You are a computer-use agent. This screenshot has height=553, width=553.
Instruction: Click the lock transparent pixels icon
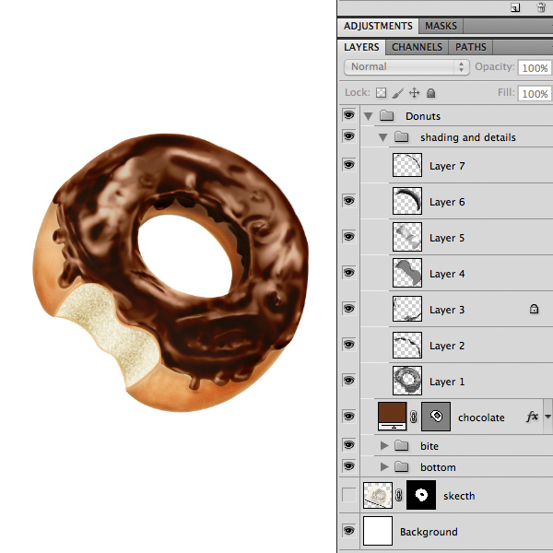pyautogui.click(x=381, y=93)
